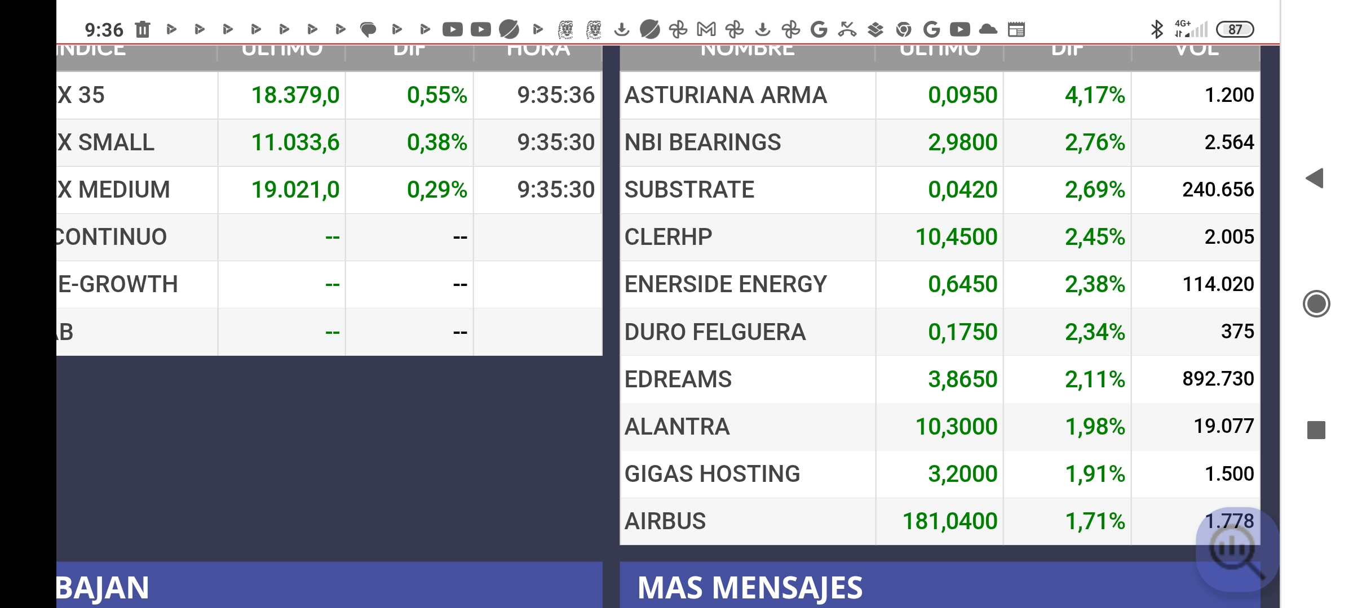Tap the 19.077 volume cell
This screenshot has height=608, width=1353.
(x=1224, y=426)
